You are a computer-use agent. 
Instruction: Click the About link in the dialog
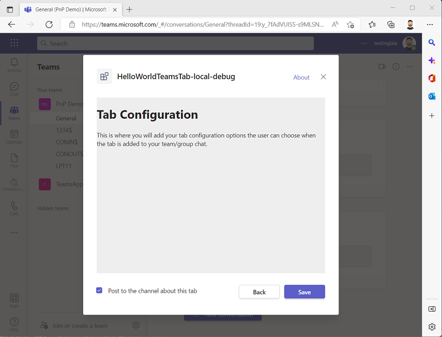[x=302, y=77]
